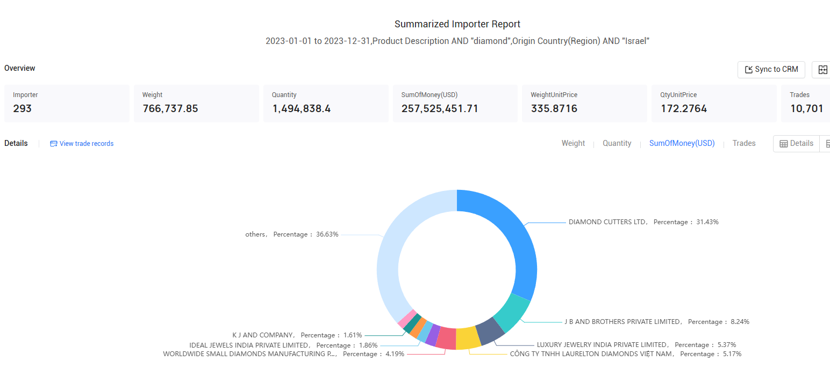Click the Weight 766,737.85 overview card
The width and height of the screenshot is (830, 376).
click(196, 104)
